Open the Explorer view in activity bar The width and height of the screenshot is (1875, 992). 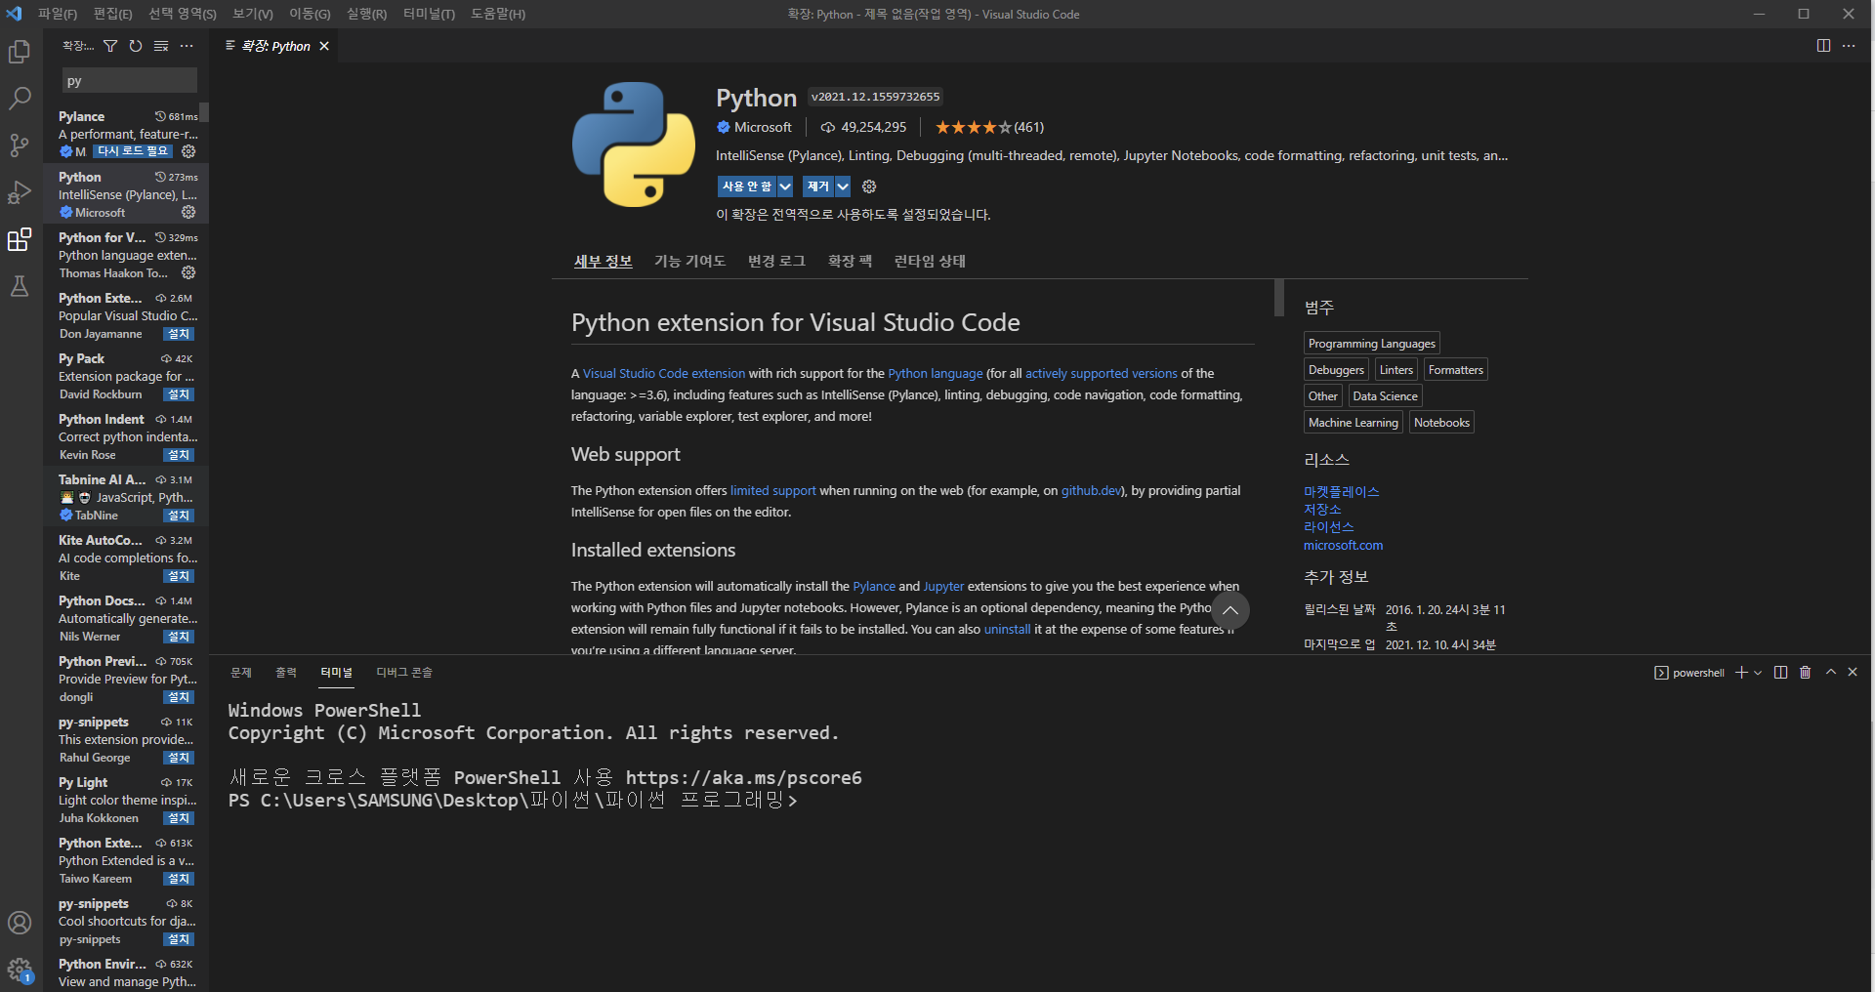(x=20, y=52)
